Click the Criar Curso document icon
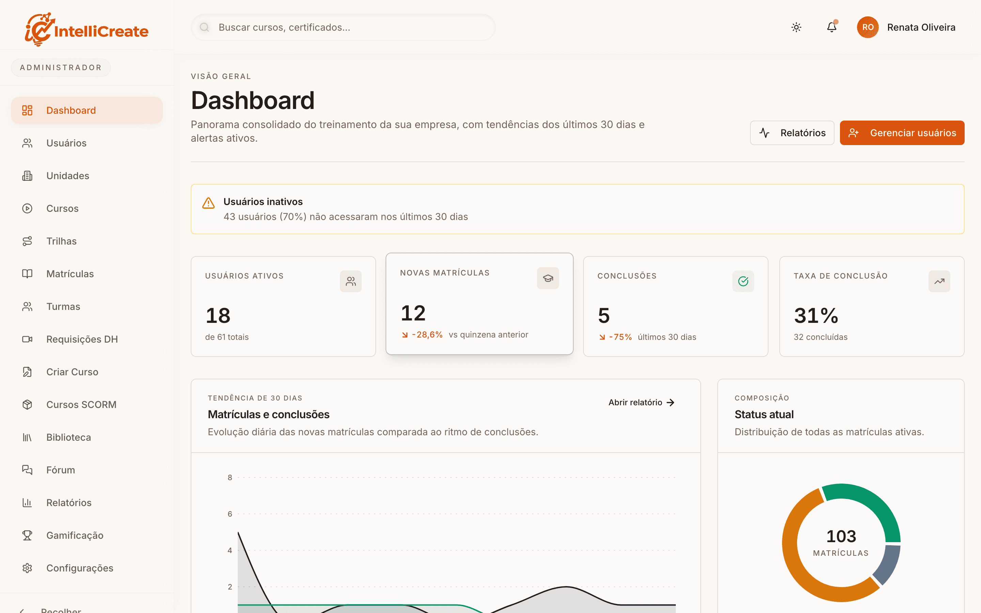Image resolution: width=981 pixels, height=613 pixels. point(27,372)
